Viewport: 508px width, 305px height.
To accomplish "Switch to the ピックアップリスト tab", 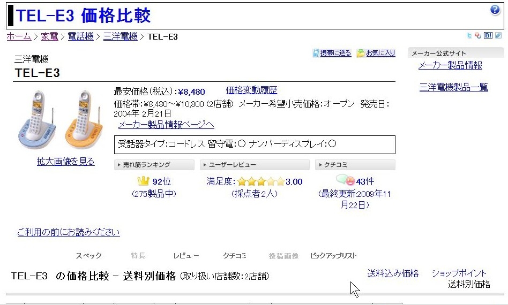I will tap(333, 256).
